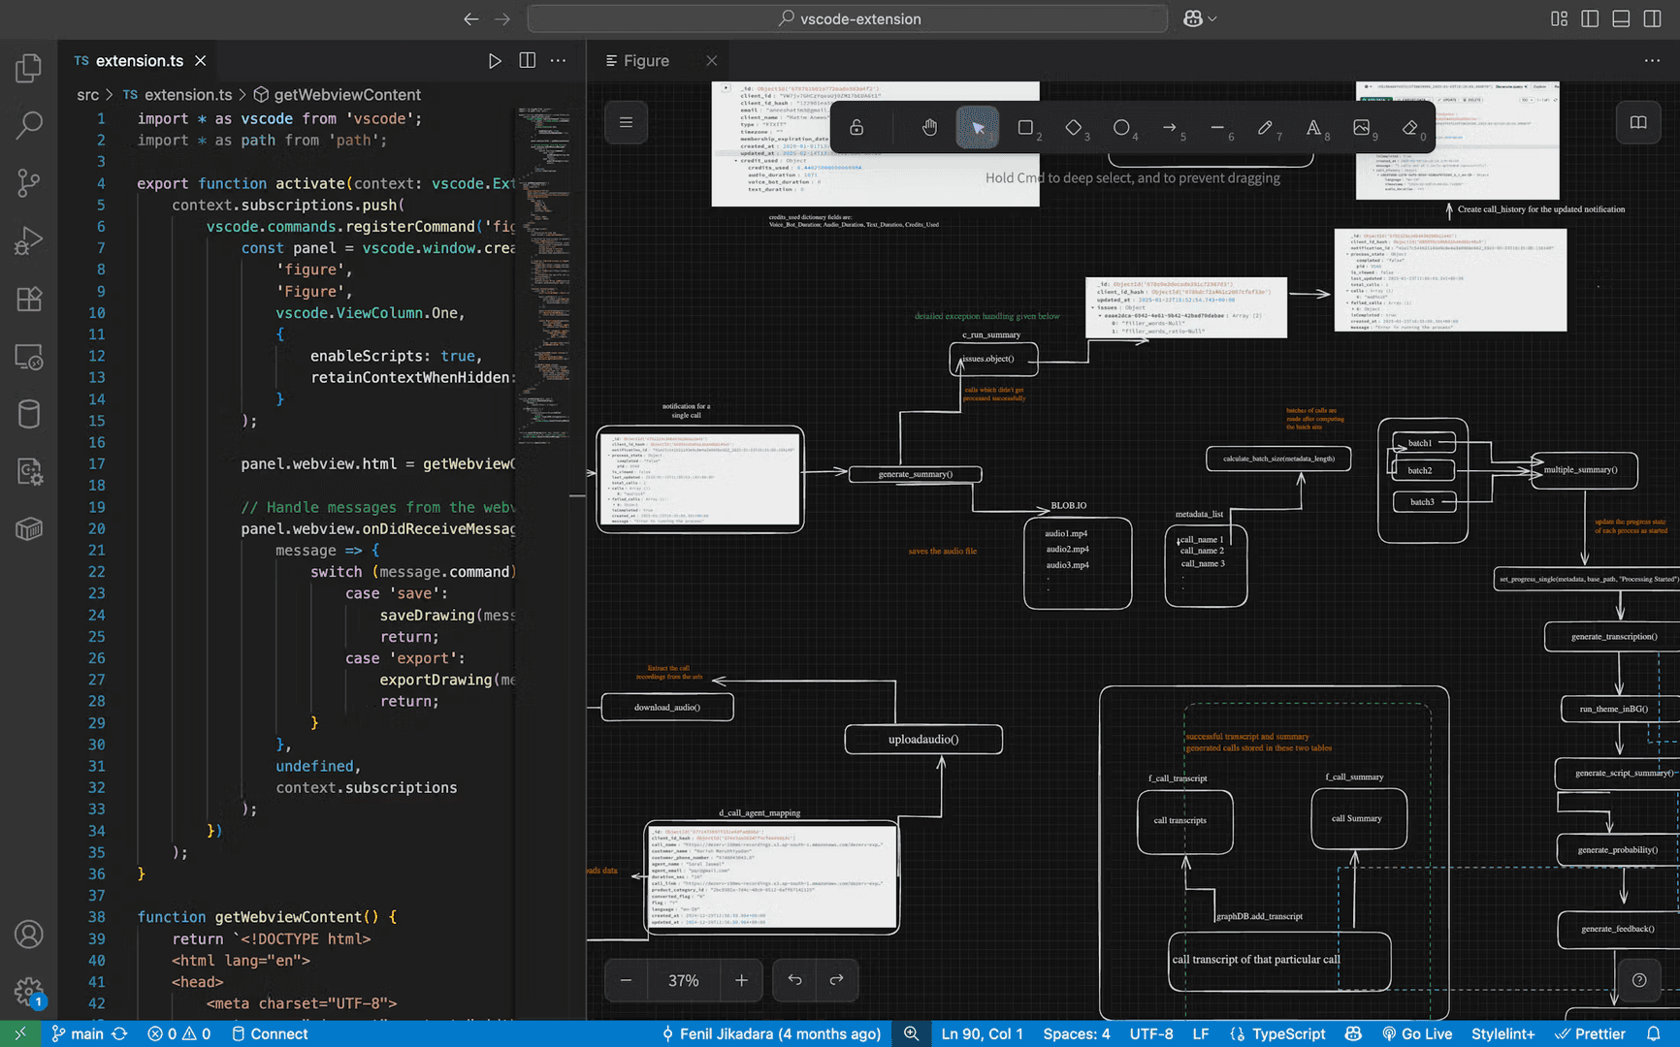Open the canvas hamburger menu
The image size is (1680, 1047).
[626, 122]
